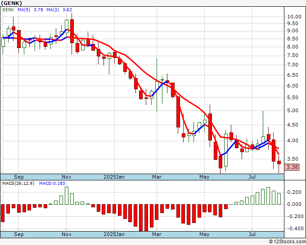Click Mar on the MACD panel time axis
This screenshot has height=245, width=306.
click(157, 234)
